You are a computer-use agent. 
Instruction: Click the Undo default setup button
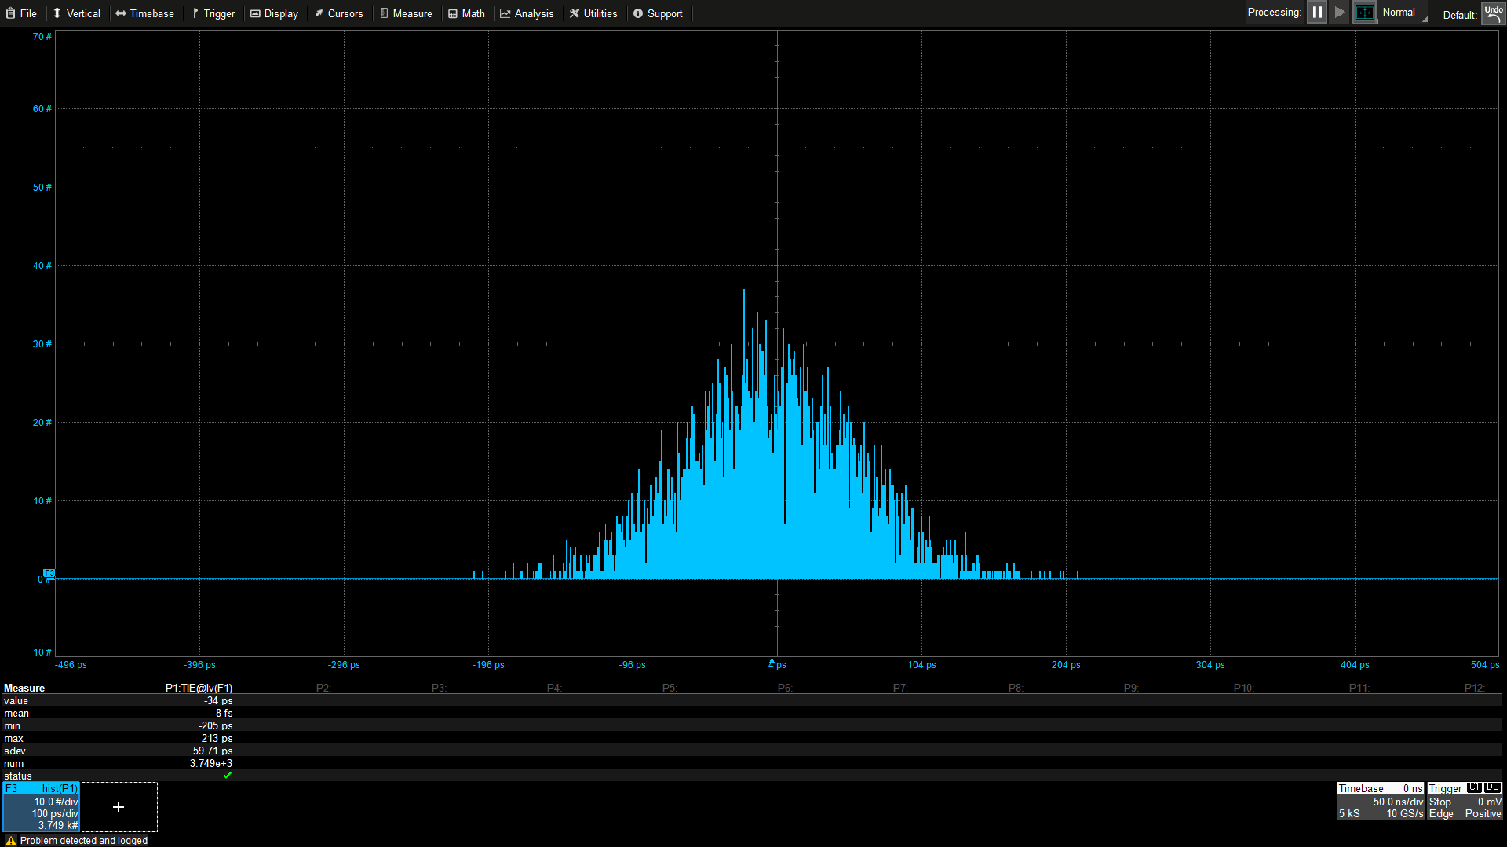point(1492,13)
